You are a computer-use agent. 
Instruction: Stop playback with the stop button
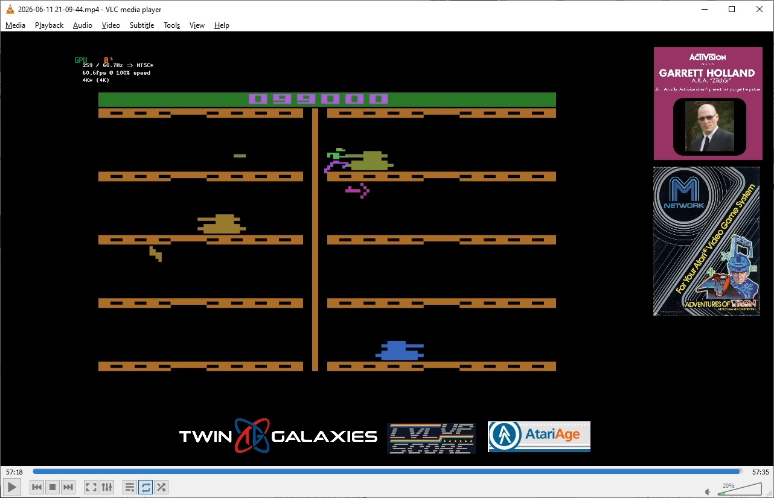pos(53,487)
